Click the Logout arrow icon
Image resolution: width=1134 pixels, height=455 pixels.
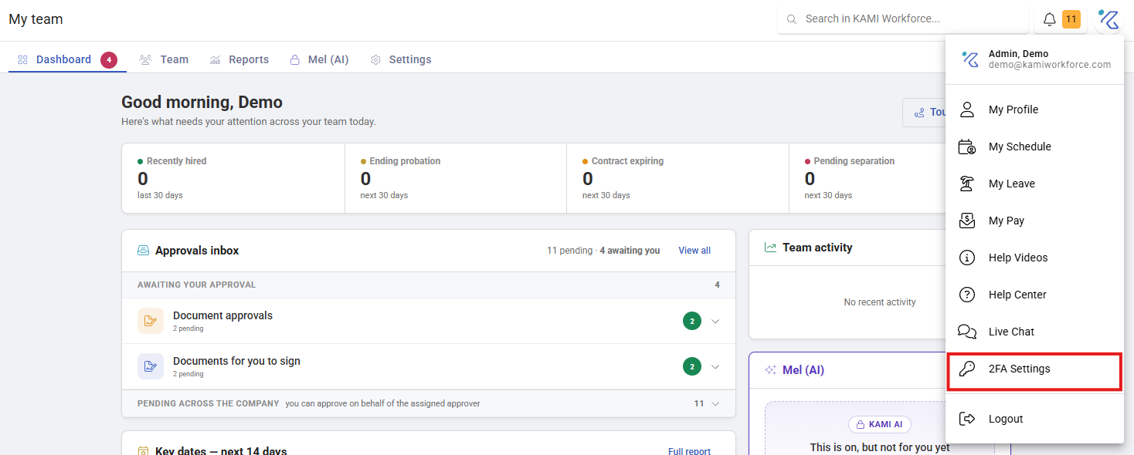click(967, 419)
